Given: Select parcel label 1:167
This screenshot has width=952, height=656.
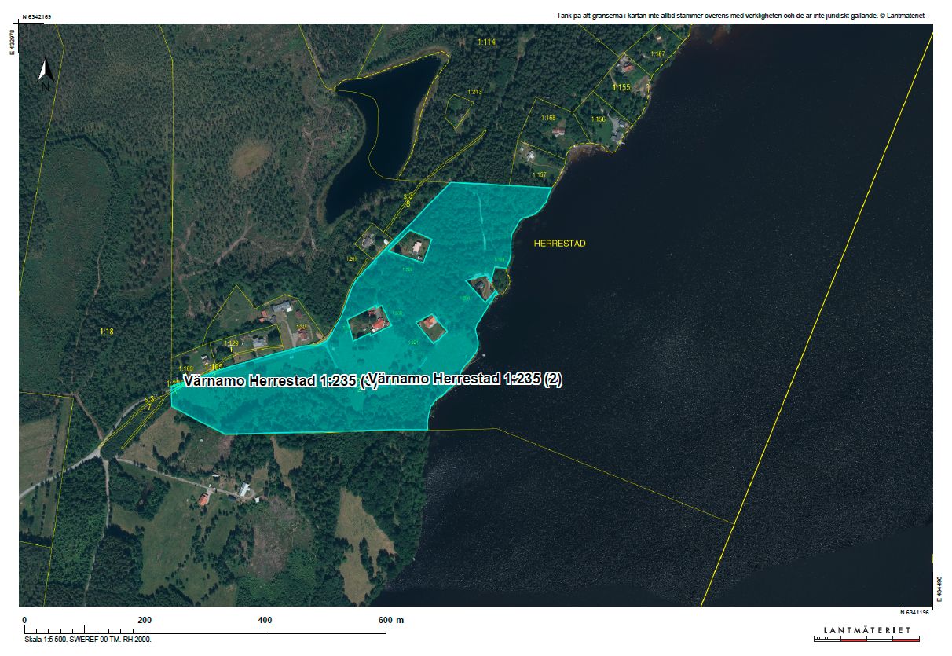Looking at the screenshot, I should 657,54.
